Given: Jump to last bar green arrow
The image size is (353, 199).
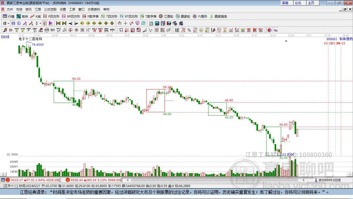Looking at the screenshot, I should pos(64,23).
